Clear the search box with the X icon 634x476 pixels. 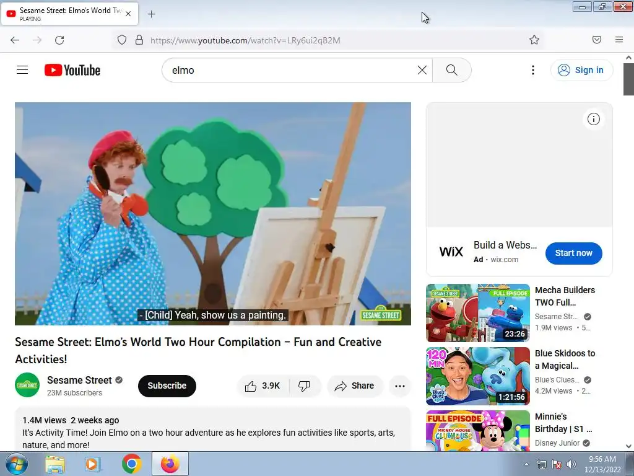point(422,70)
